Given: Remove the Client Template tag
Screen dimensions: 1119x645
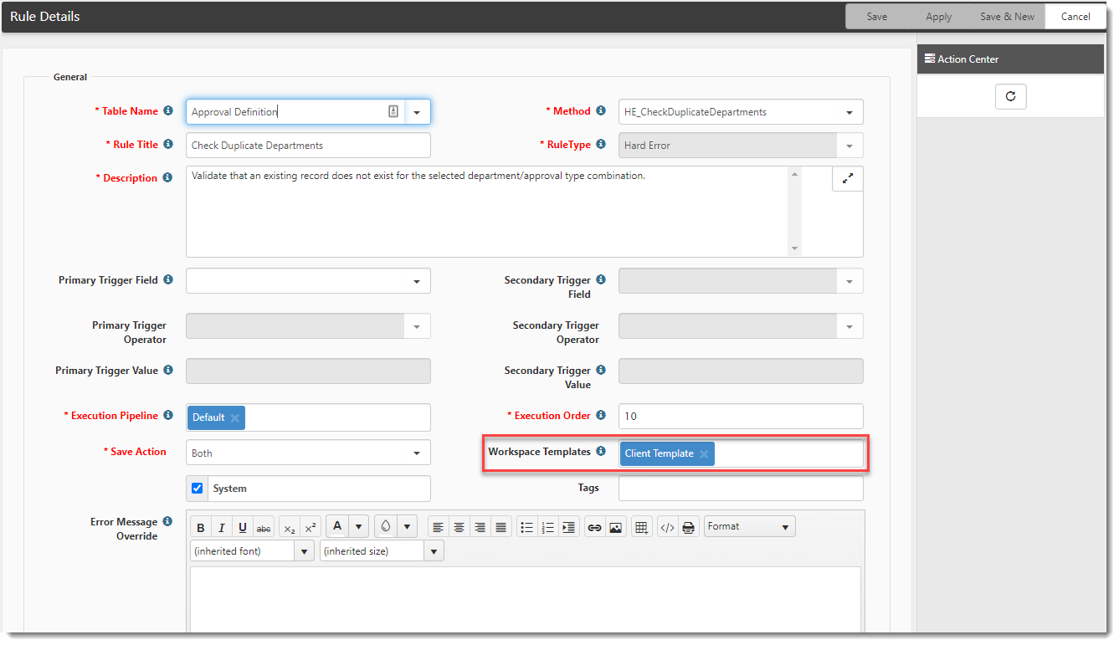Looking at the screenshot, I should click(x=704, y=454).
